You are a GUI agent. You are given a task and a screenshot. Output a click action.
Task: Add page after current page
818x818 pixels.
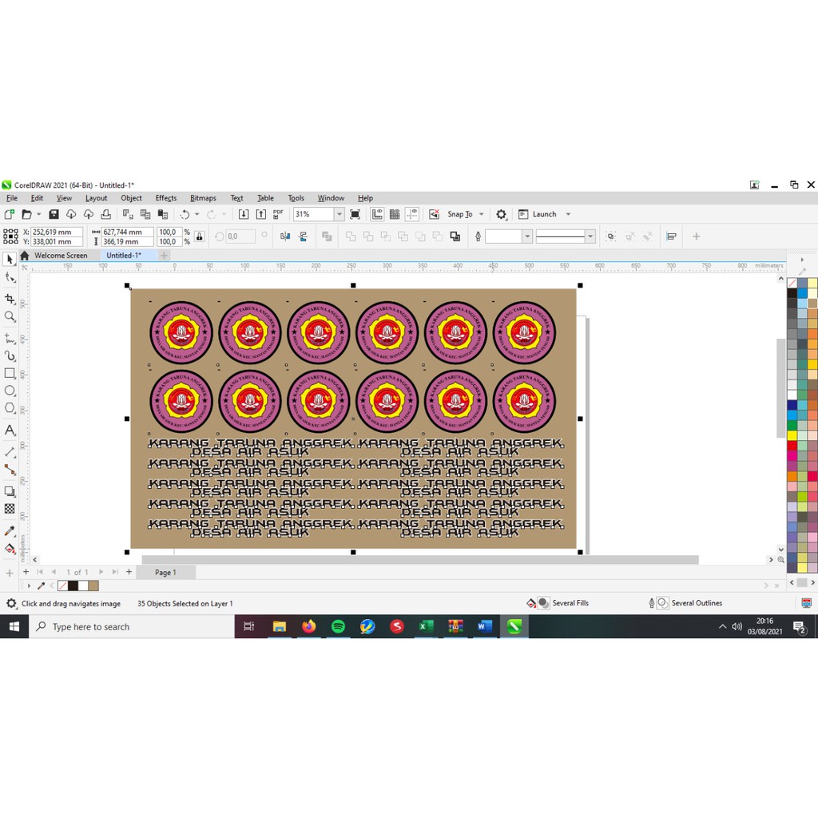[x=129, y=572]
